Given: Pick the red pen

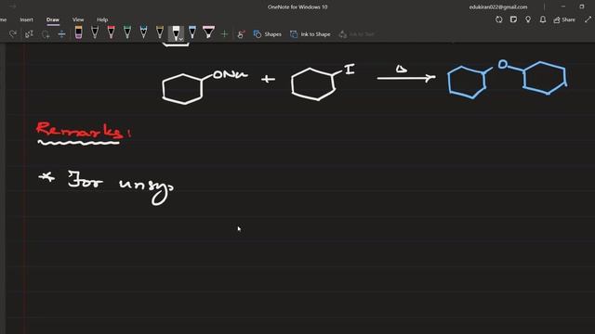Looking at the screenshot, I should [x=111, y=32].
